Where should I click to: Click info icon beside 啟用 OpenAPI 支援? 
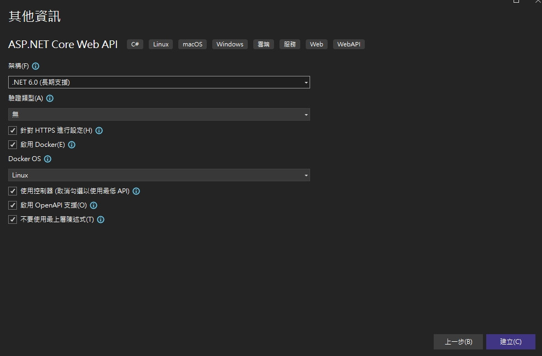coord(94,205)
